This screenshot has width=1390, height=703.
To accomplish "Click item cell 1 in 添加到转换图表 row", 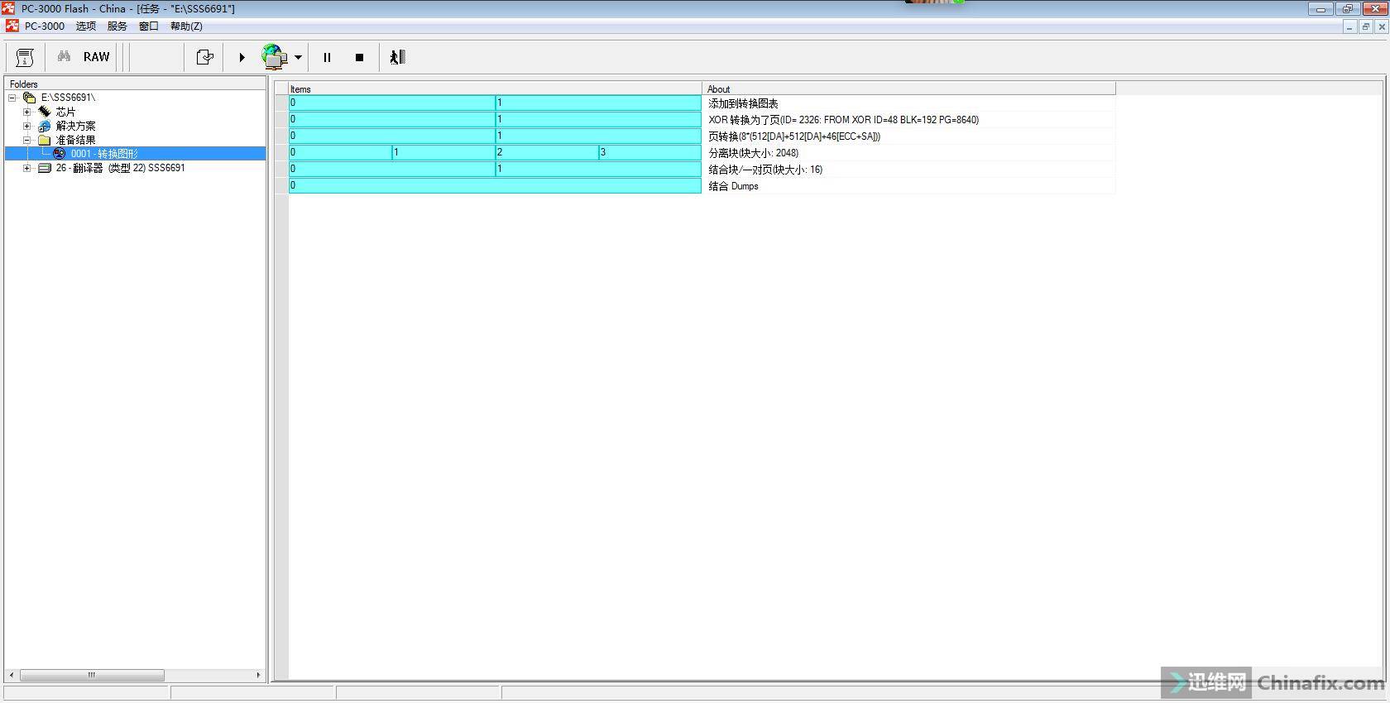I will [x=598, y=103].
